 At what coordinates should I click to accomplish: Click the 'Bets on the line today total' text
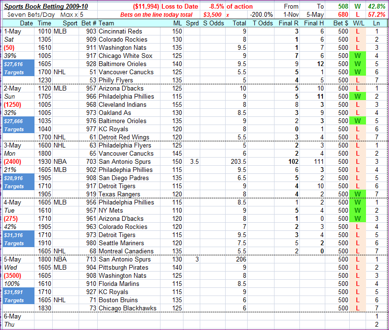coord(156,15)
